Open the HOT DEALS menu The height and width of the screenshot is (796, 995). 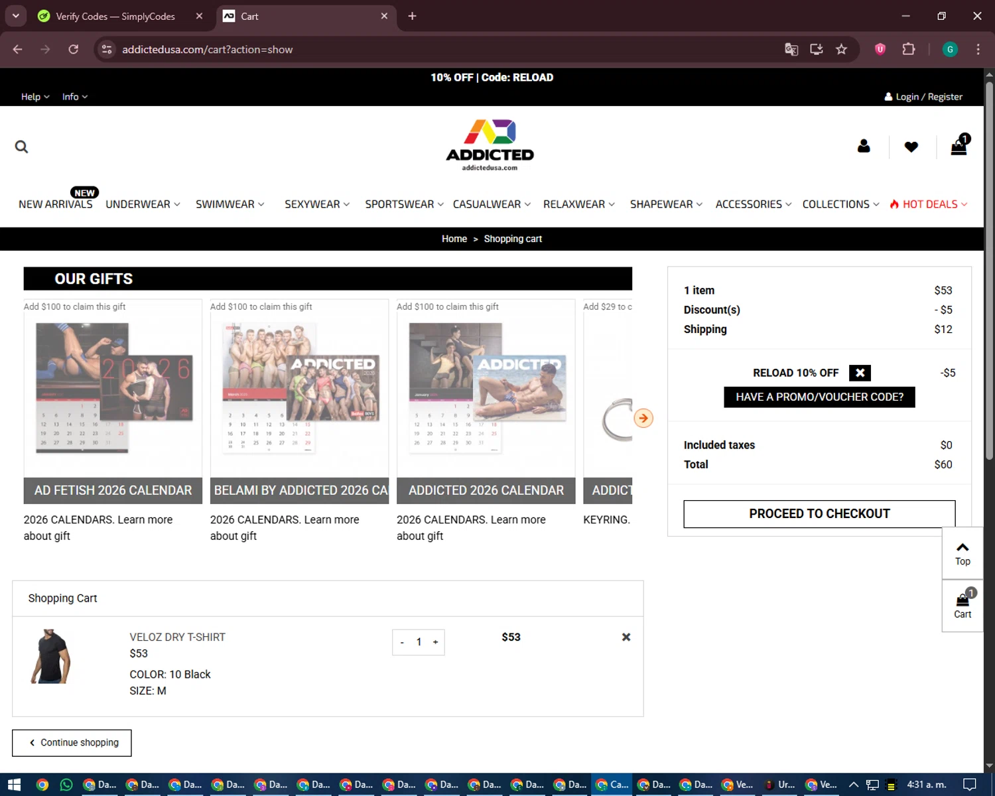tap(929, 204)
